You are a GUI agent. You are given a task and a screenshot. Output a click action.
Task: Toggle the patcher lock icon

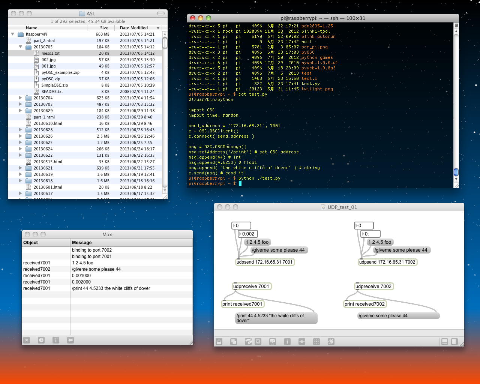tap(219, 342)
